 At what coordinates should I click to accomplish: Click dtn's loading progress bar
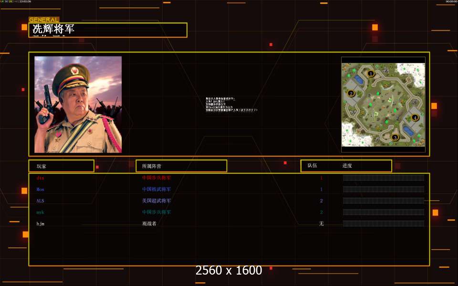384,178
